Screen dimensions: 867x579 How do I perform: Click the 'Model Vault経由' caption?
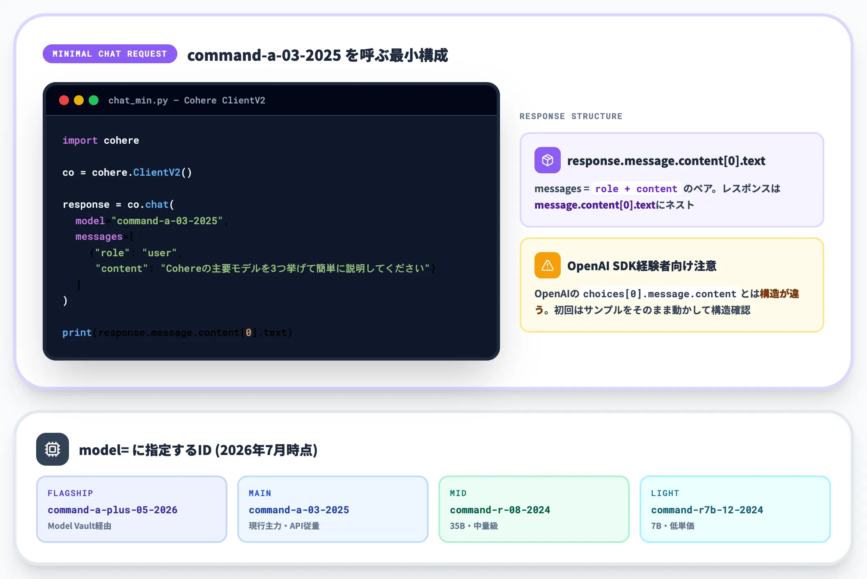80,526
